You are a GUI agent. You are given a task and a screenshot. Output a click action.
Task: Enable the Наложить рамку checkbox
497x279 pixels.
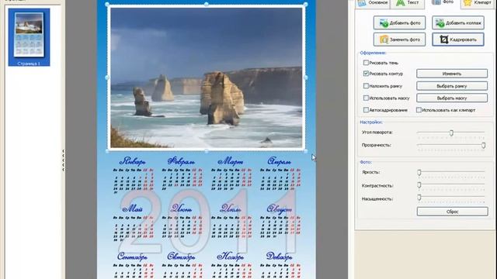[x=366, y=86]
